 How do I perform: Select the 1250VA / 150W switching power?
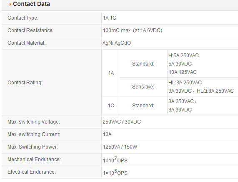[120, 147]
